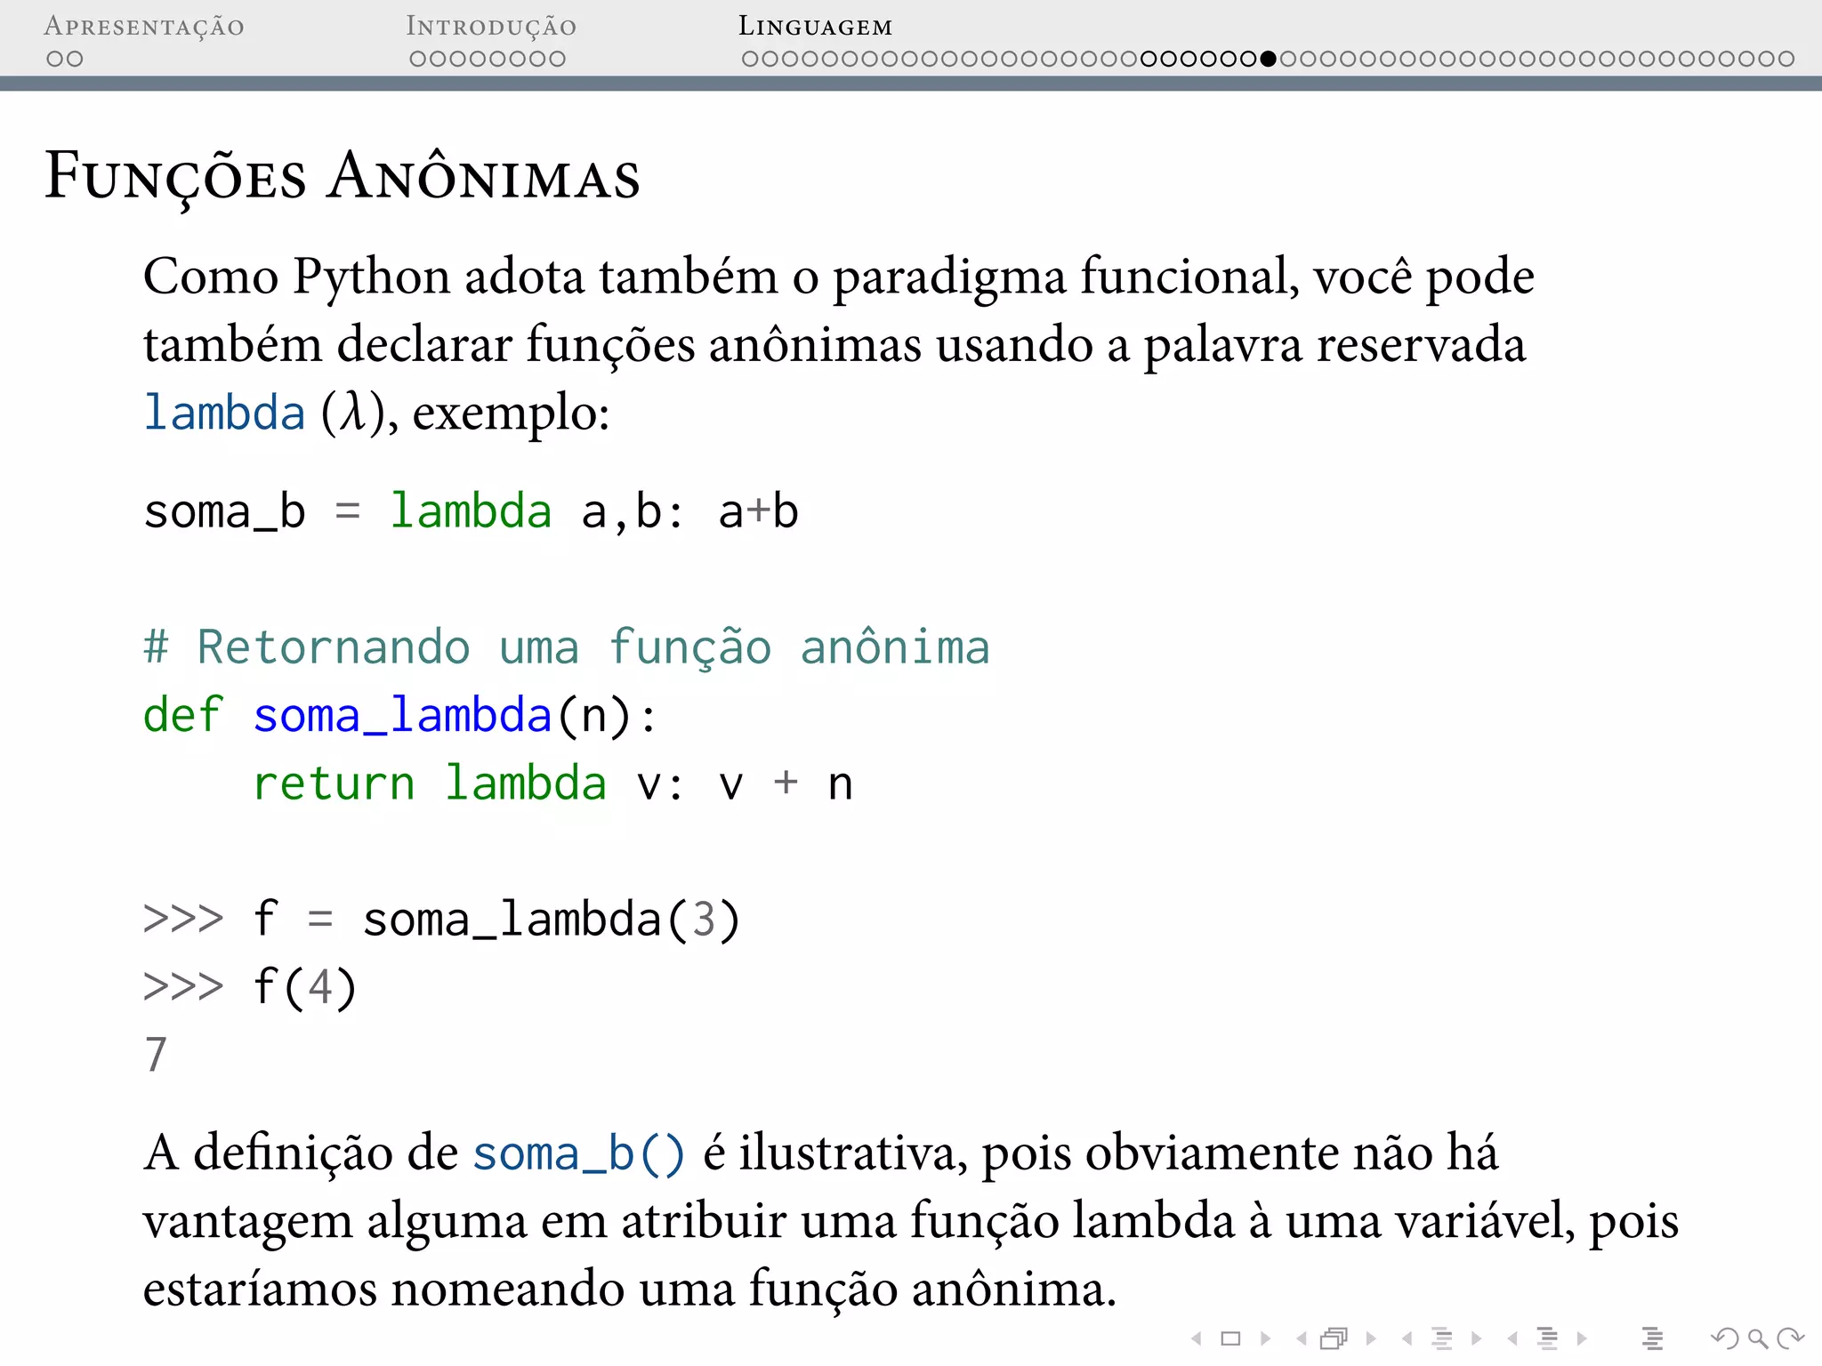Go to previous frame arrow
Screen dimensions: 1822x1366
pyautogui.click(x=1302, y=1338)
